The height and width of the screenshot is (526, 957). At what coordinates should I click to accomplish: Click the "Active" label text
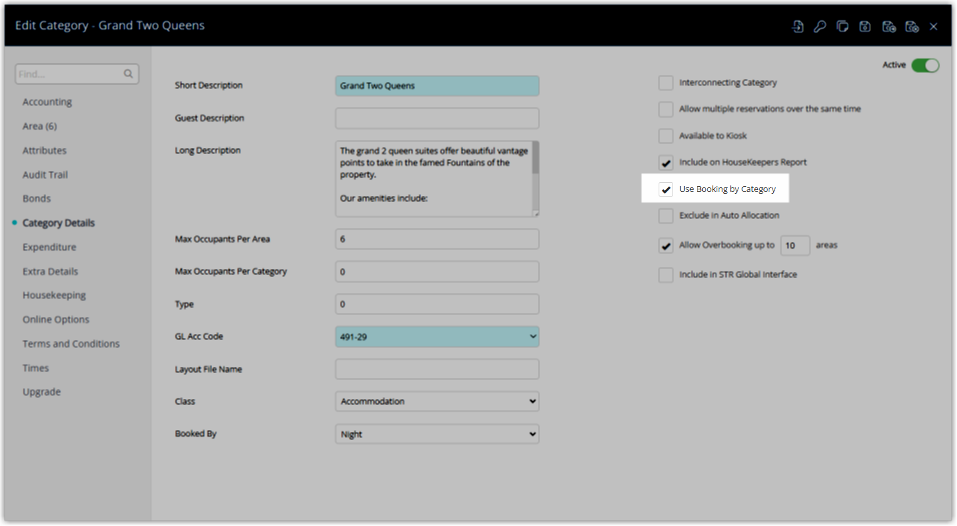pos(894,65)
